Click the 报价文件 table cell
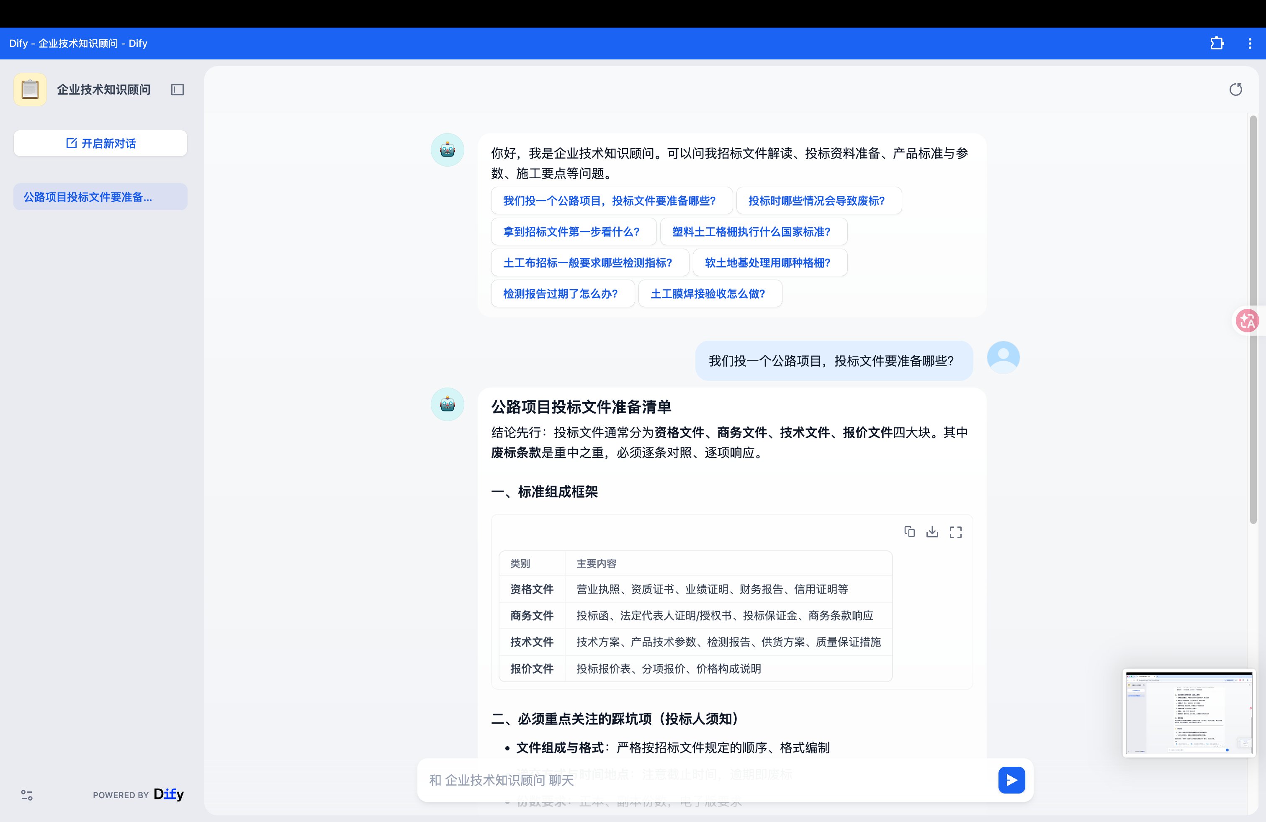This screenshot has height=822, width=1266. (532, 668)
